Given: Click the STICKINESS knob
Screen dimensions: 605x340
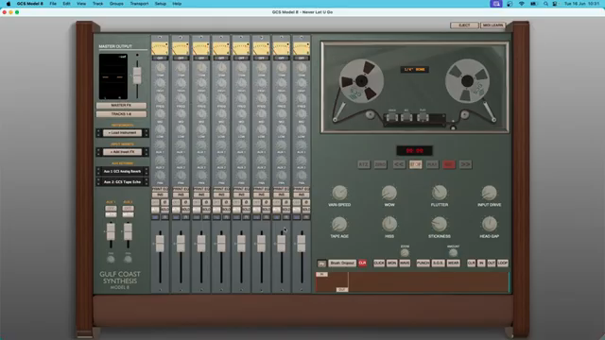Looking at the screenshot, I should pyautogui.click(x=439, y=224).
